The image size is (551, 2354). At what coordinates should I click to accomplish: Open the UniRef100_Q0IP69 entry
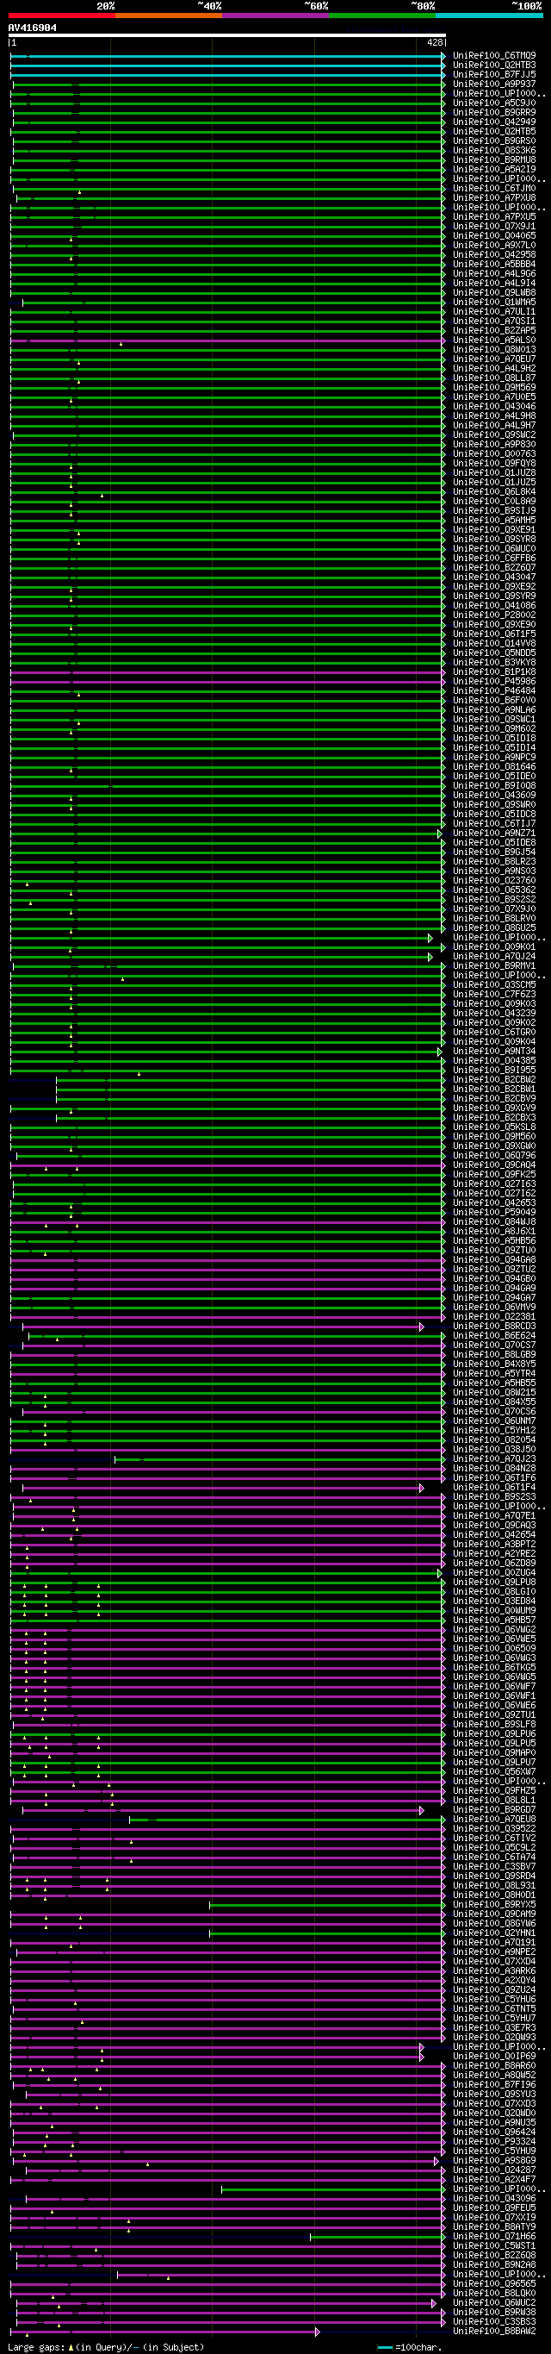click(x=493, y=2056)
